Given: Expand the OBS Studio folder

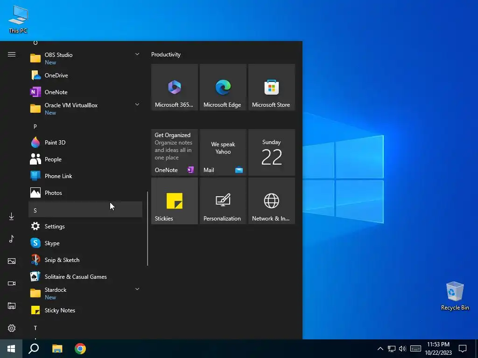Looking at the screenshot, I should [x=85, y=58].
